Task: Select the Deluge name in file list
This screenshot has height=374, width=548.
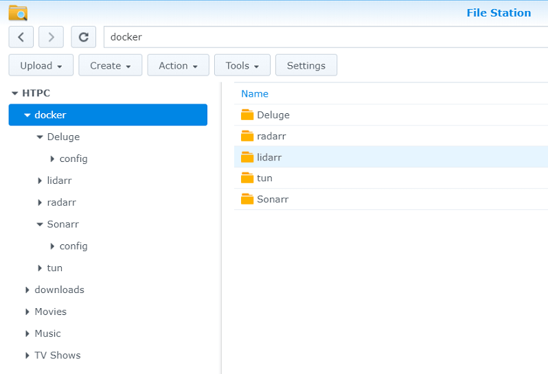Action: click(273, 115)
